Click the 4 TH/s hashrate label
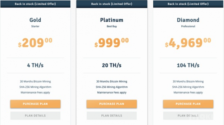The height and width of the screenshot is (125, 224). point(35,65)
